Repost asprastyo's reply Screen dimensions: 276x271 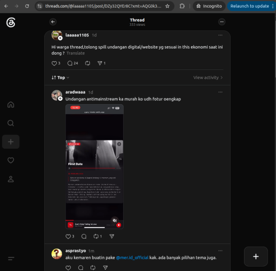point(93,268)
